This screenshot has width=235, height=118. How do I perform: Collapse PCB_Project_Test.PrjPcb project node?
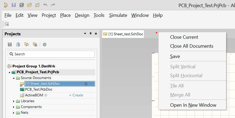pyautogui.click(x=9, y=72)
